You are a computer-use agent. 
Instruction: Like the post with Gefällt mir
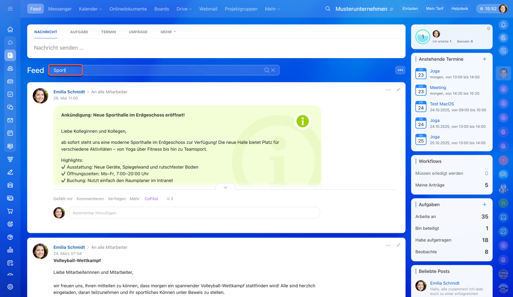pos(63,199)
